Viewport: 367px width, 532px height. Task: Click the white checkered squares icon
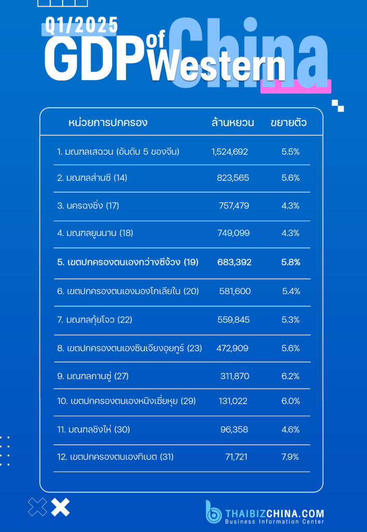337,105
